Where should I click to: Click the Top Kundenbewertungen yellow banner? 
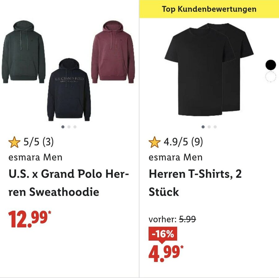tap(209, 9)
